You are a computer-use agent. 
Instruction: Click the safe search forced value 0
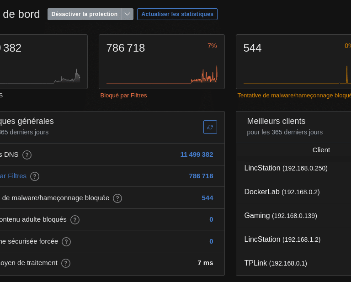click(211, 241)
